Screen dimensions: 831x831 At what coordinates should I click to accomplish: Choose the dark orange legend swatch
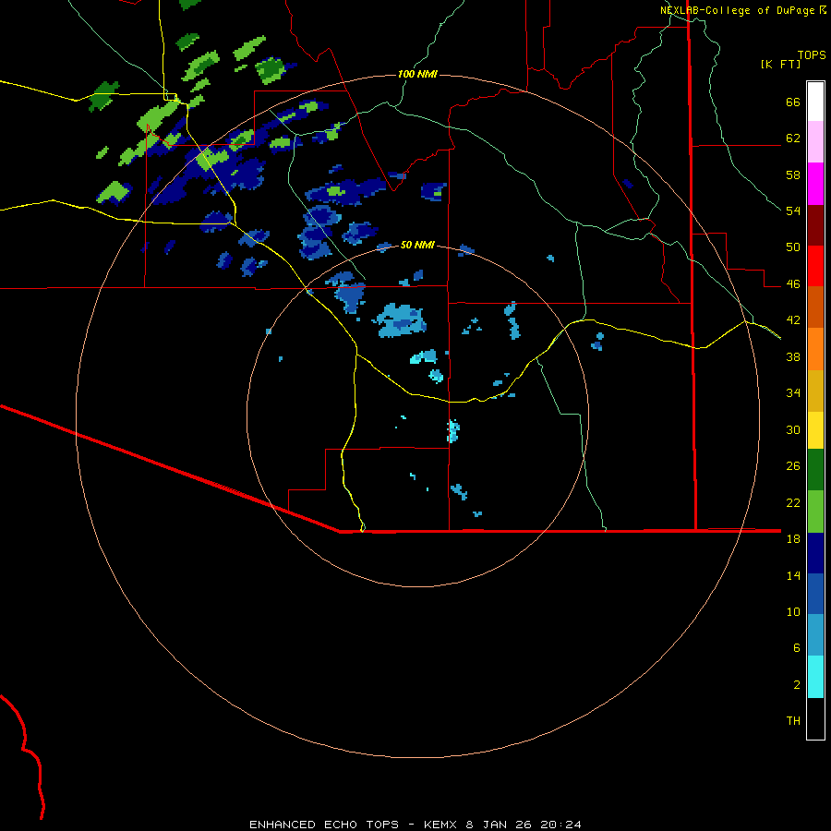(815, 307)
